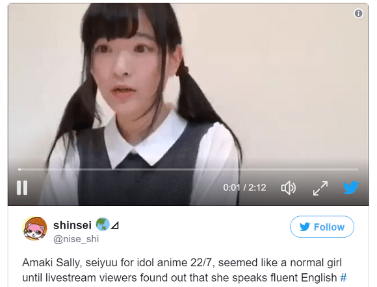The height and width of the screenshot is (287, 377).
Task: Click the info icon on the video
Action: (x=358, y=14)
